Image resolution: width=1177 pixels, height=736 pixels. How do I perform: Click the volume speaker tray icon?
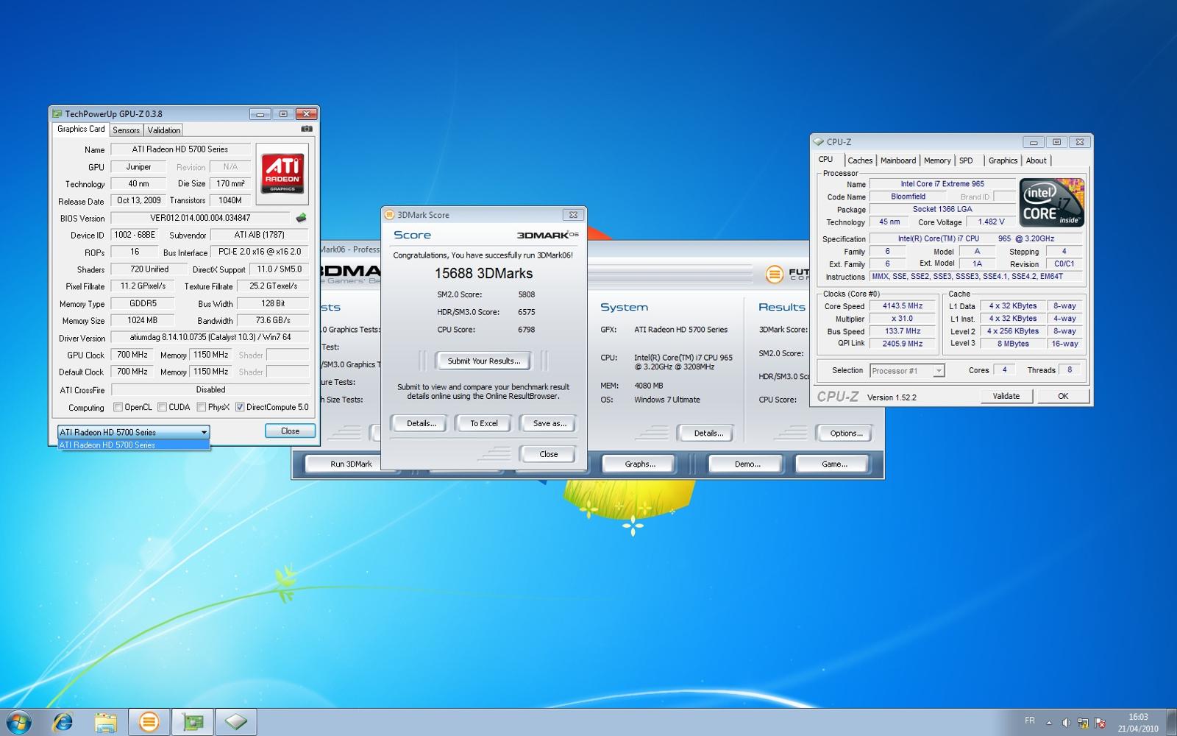tap(1066, 723)
